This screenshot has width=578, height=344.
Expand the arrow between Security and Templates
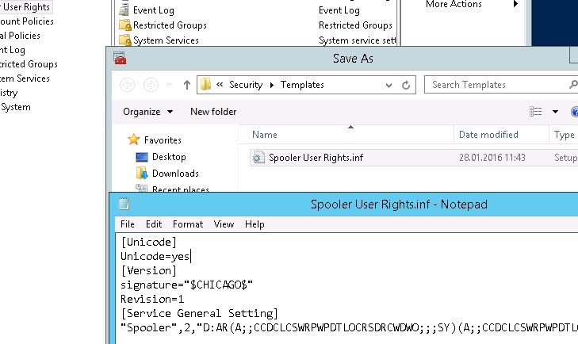pyautogui.click(x=272, y=85)
